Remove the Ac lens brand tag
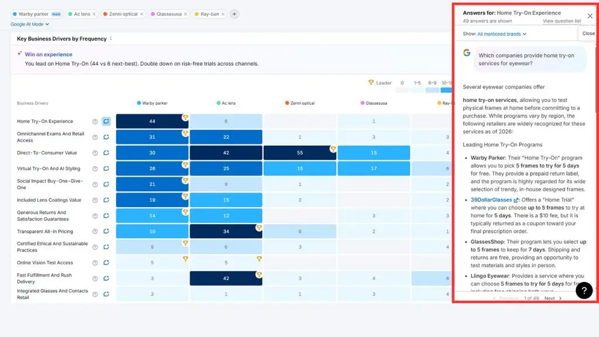599x337 pixels. pos(94,14)
